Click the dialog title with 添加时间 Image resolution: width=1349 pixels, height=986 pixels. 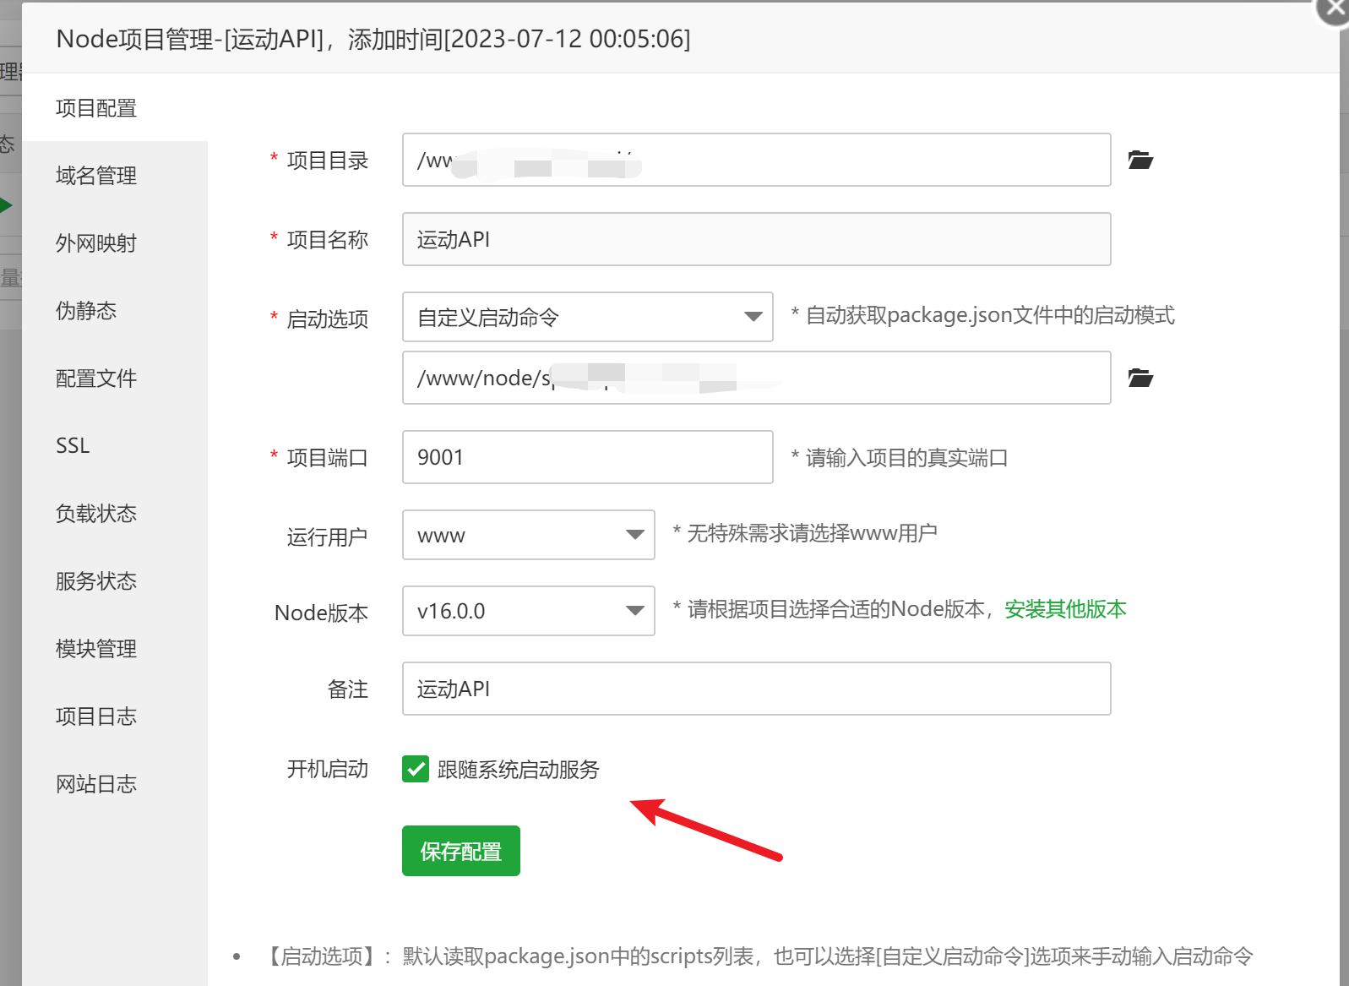[x=373, y=39]
